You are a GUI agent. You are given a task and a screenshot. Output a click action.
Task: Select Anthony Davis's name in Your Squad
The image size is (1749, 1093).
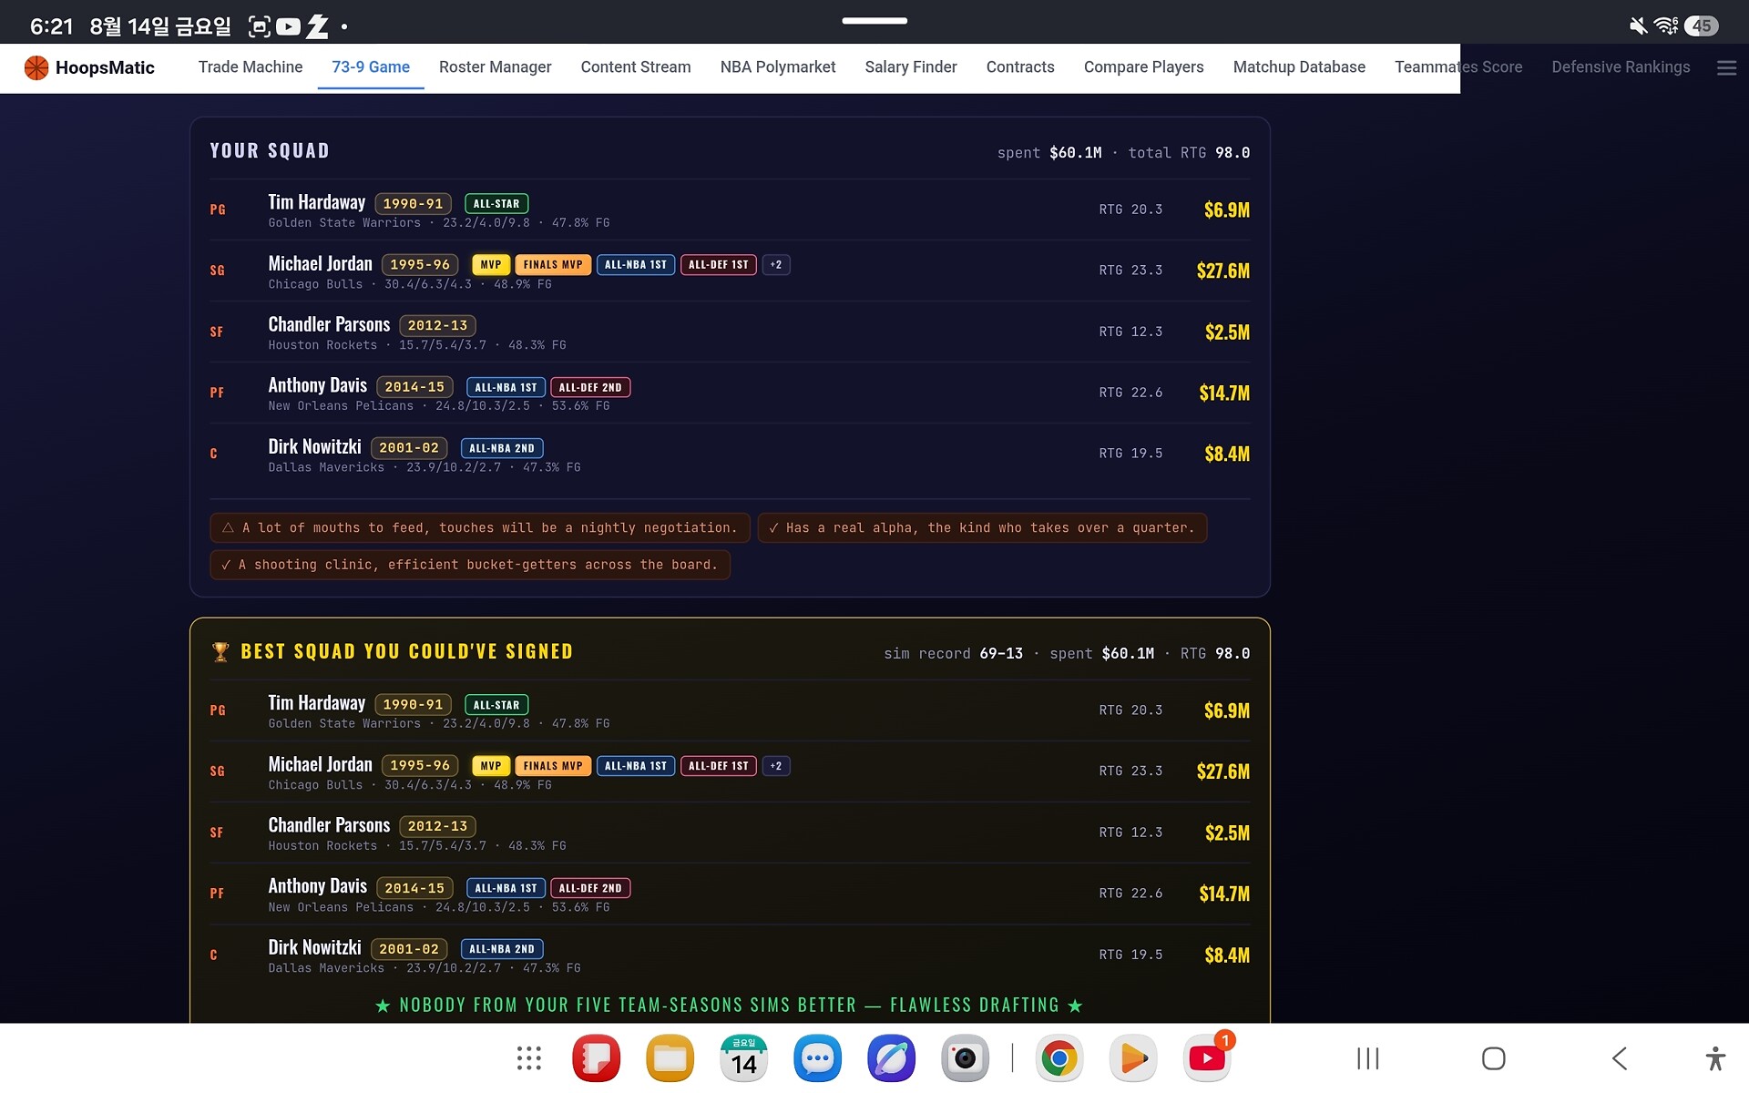click(x=317, y=385)
